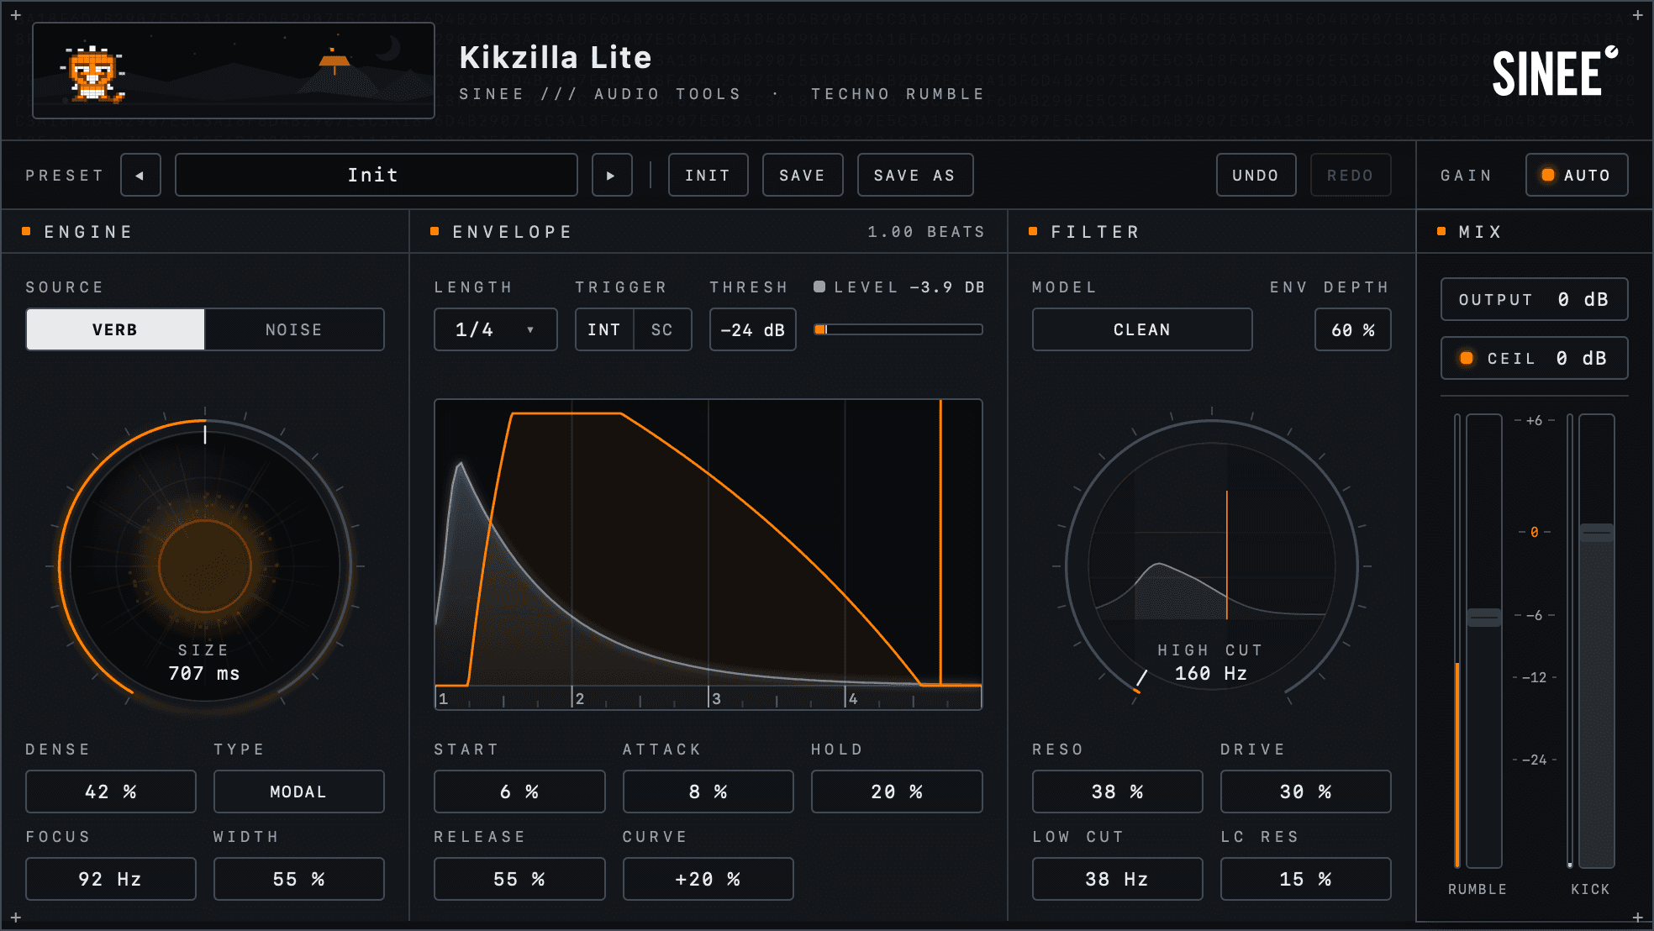Set trigger to INT

(x=604, y=329)
